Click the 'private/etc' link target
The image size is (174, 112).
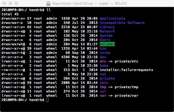coord(126,61)
